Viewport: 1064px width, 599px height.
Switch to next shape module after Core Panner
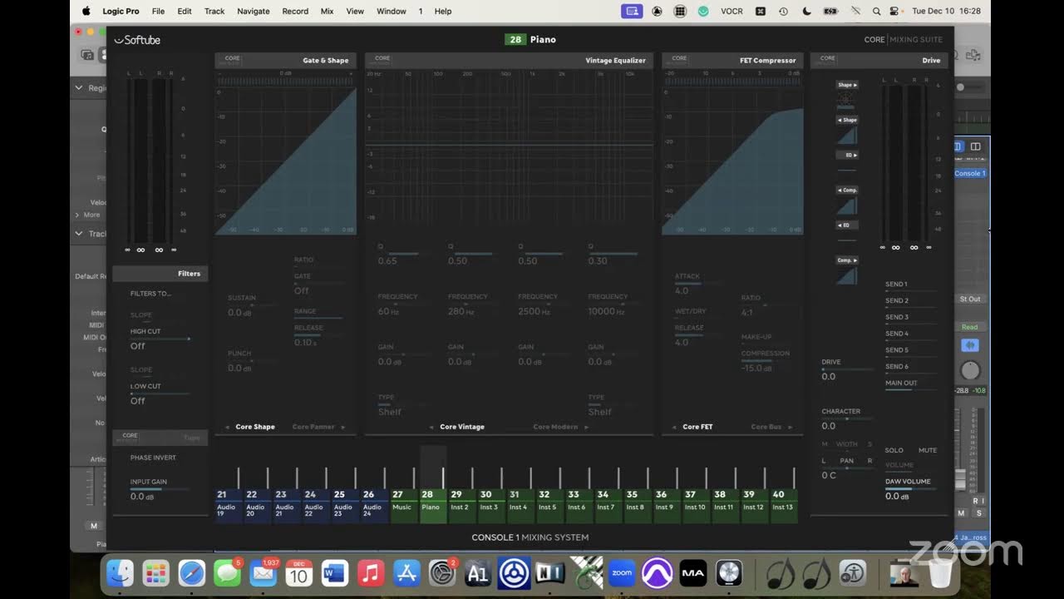point(342,427)
